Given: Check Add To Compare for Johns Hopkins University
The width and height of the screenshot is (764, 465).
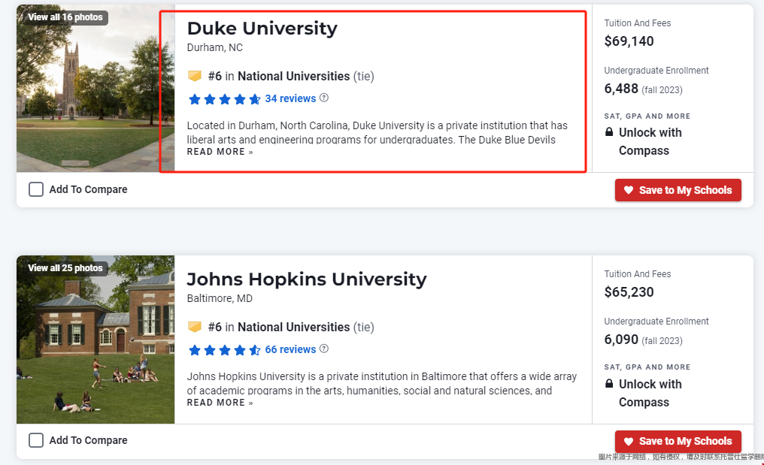Looking at the screenshot, I should pyautogui.click(x=36, y=440).
